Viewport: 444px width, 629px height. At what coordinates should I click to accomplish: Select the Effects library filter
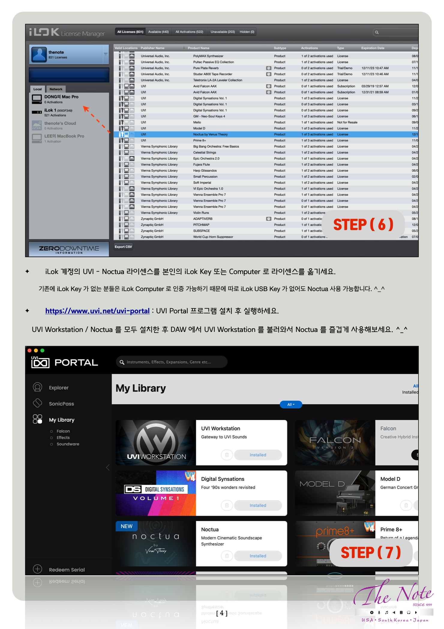(x=63, y=438)
